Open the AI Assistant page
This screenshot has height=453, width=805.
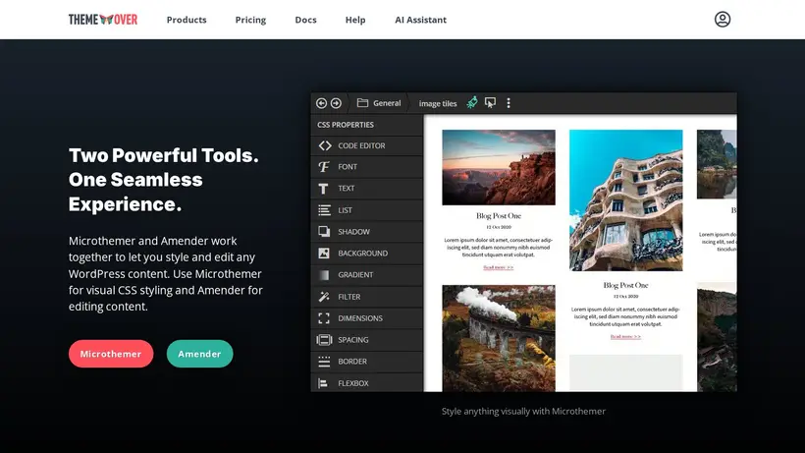420,20
